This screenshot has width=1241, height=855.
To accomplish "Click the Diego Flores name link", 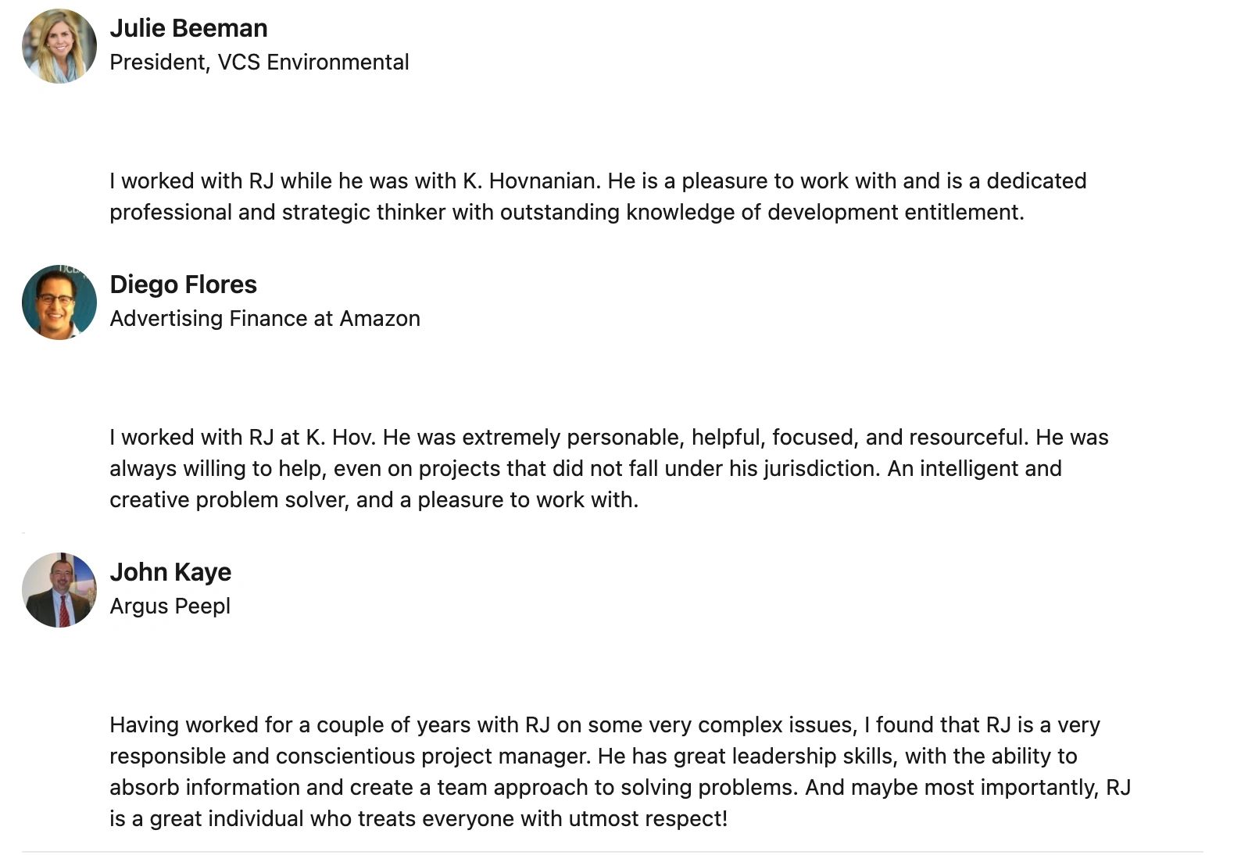I will click(x=183, y=284).
